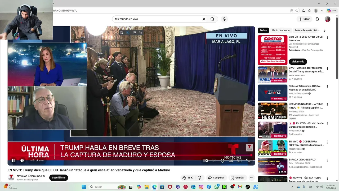
Task: Open Facebook from the taskbar
Action: pos(209,187)
